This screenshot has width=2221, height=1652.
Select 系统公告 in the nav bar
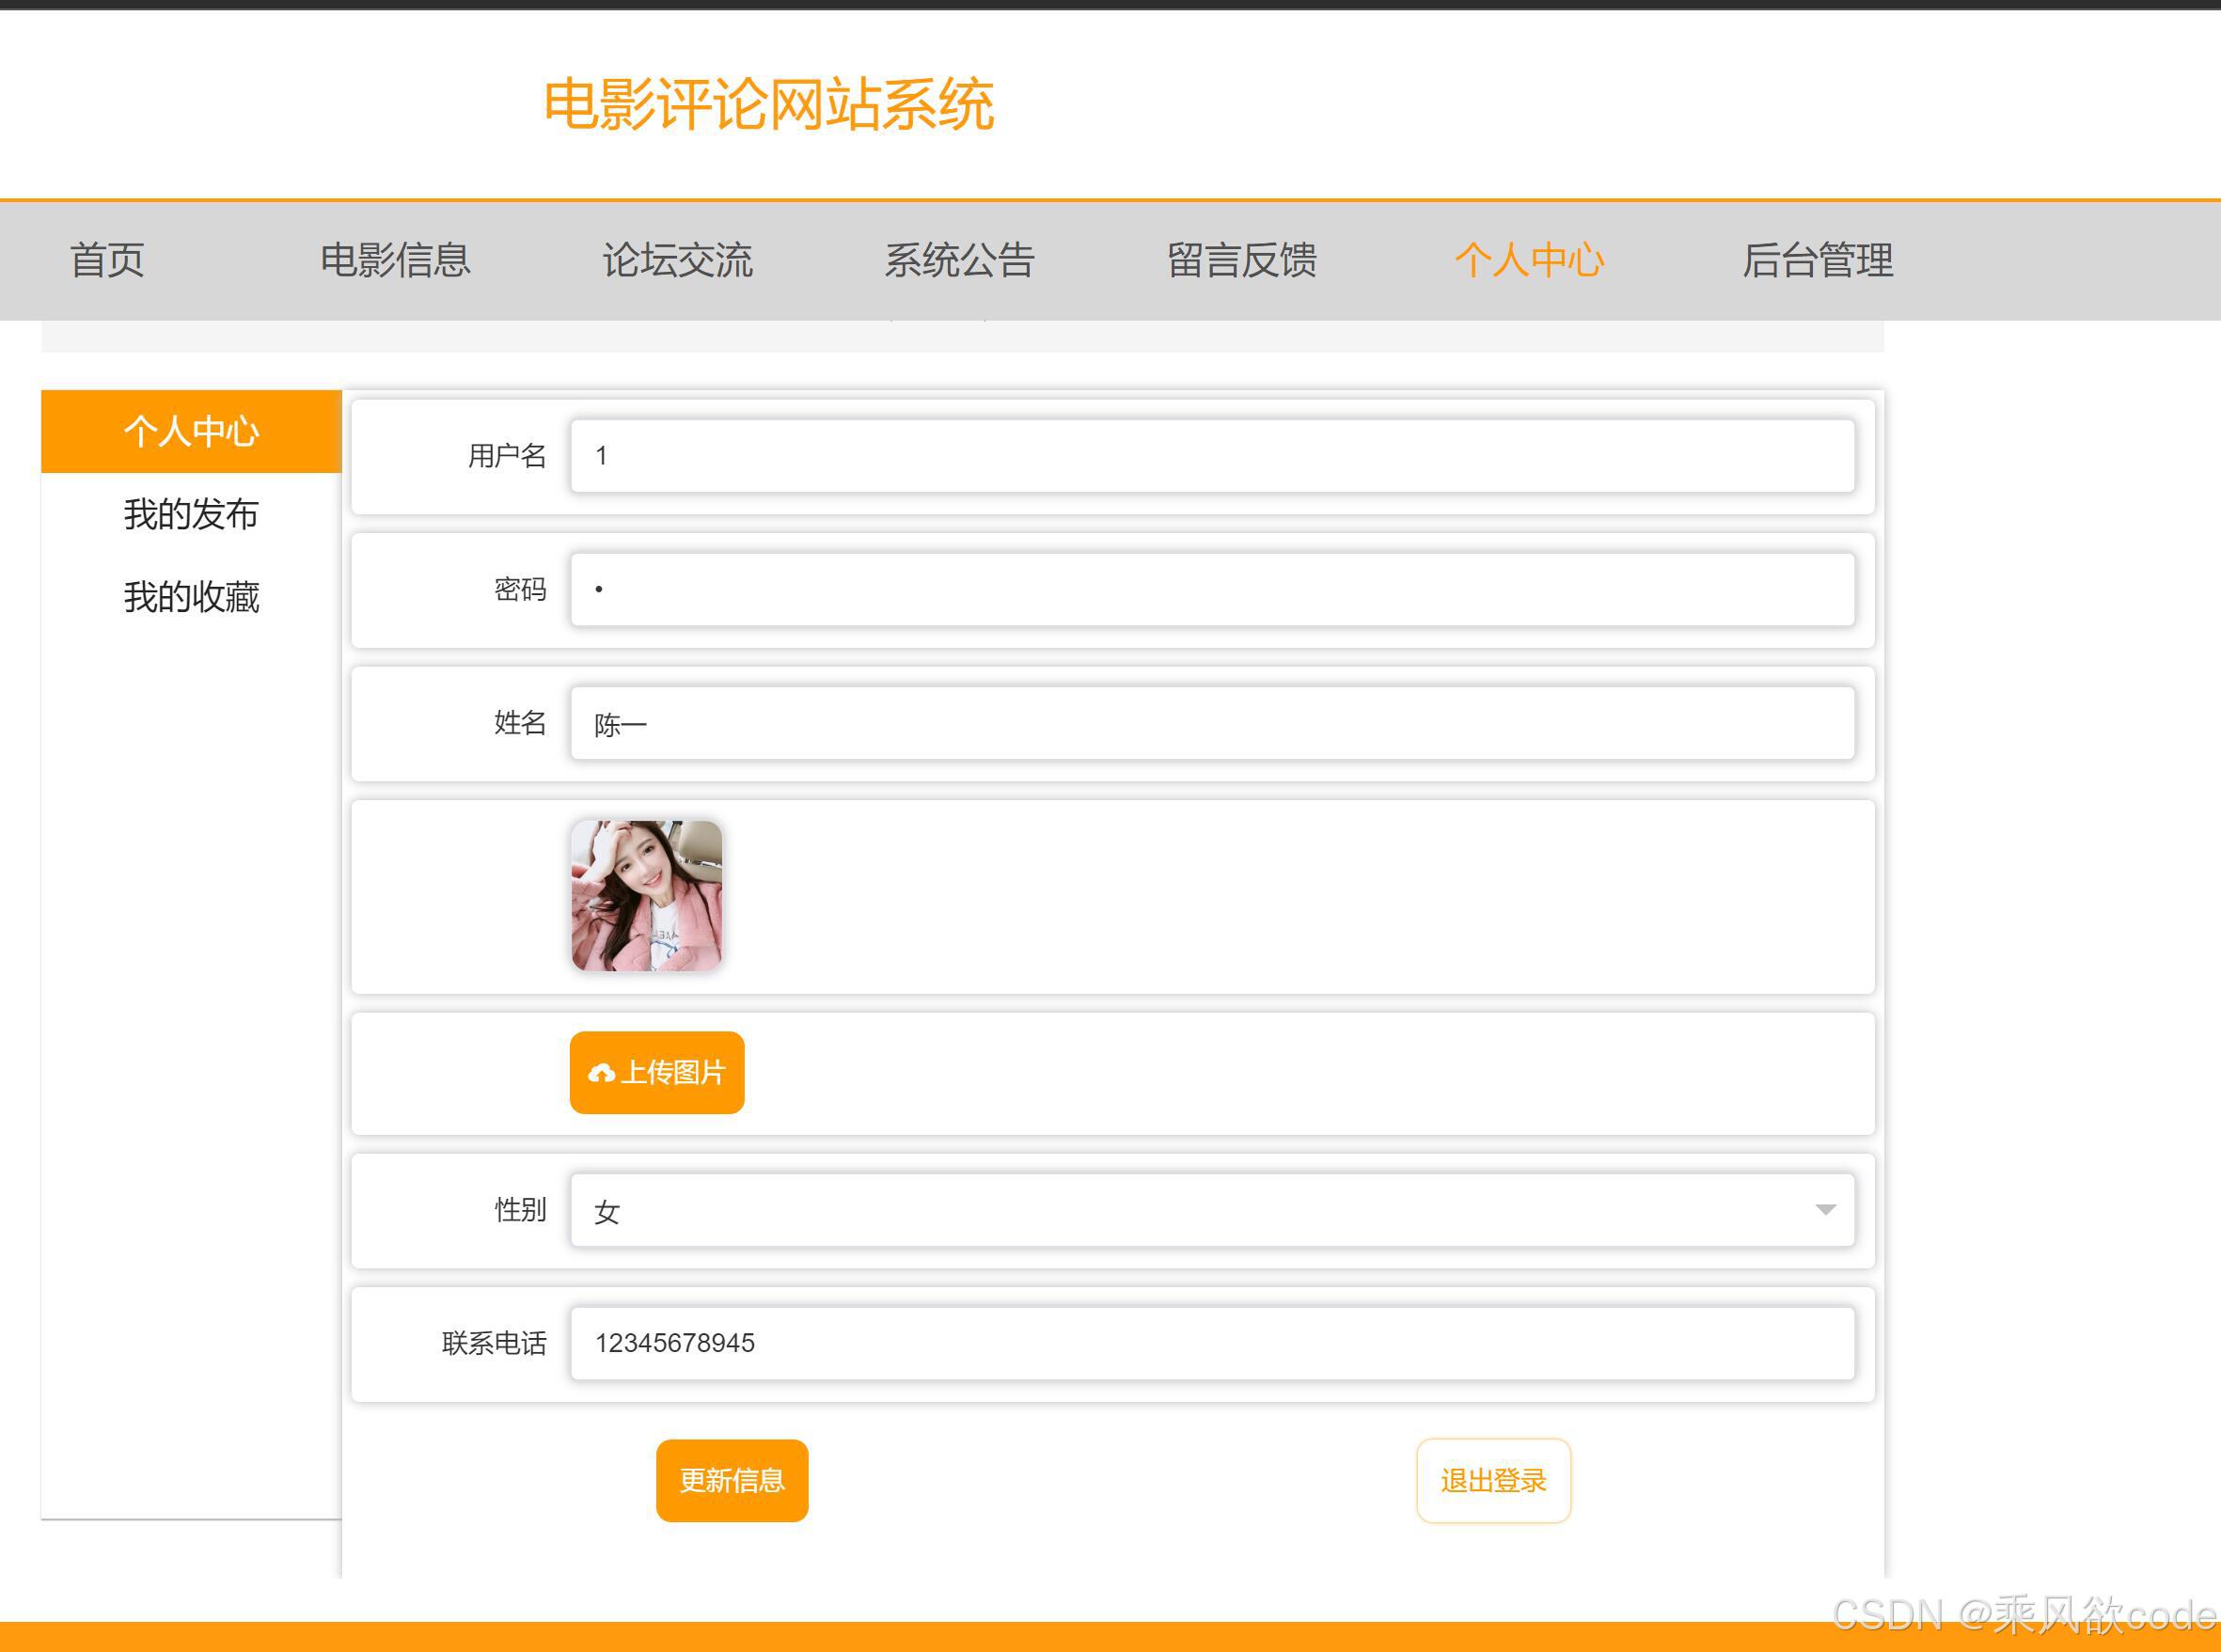click(x=959, y=260)
